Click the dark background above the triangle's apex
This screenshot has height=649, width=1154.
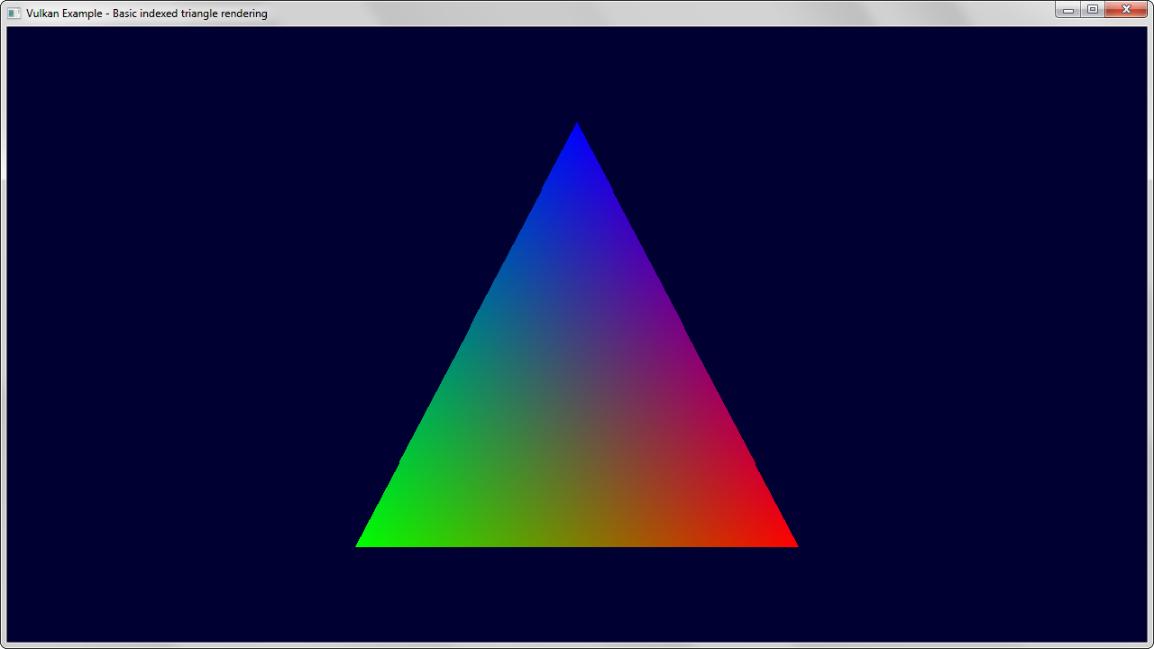(x=577, y=72)
